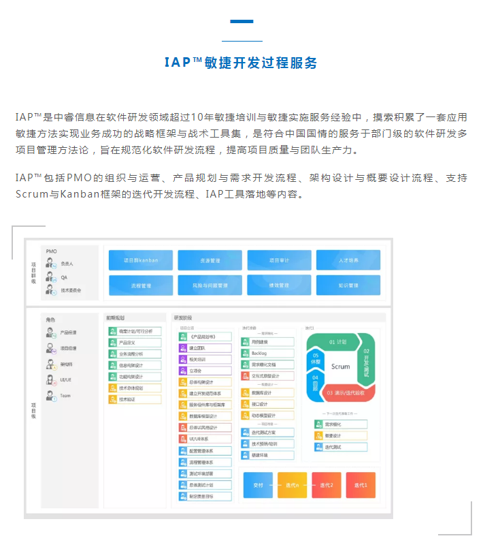Image resolution: width=483 pixels, height=547 pixels.
Task: Select the 风险与问题管理 tile
Action: coord(210,285)
